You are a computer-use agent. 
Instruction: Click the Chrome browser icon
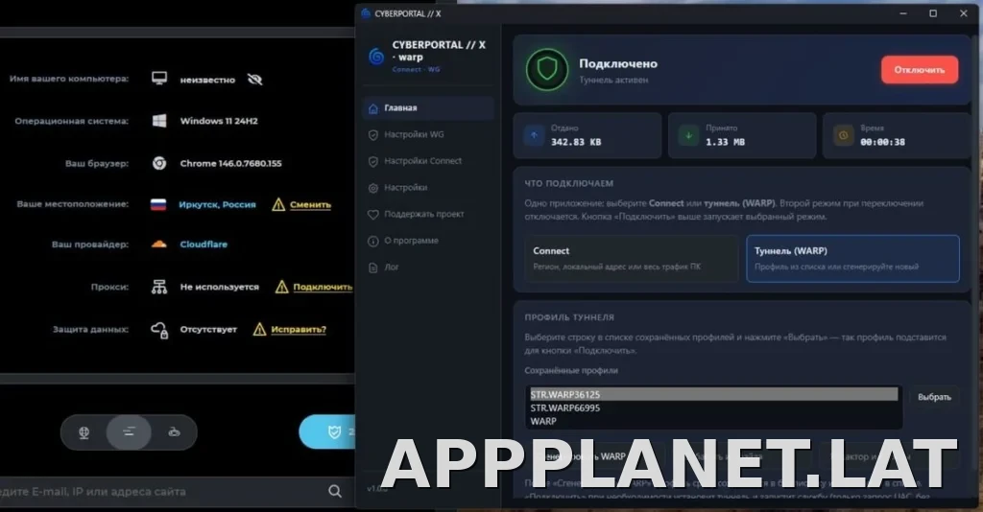pyautogui.click(x=159, y=163)
